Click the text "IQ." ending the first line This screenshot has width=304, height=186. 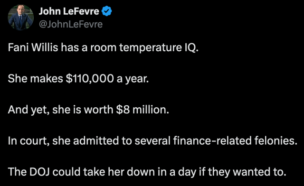click(191, 47)
